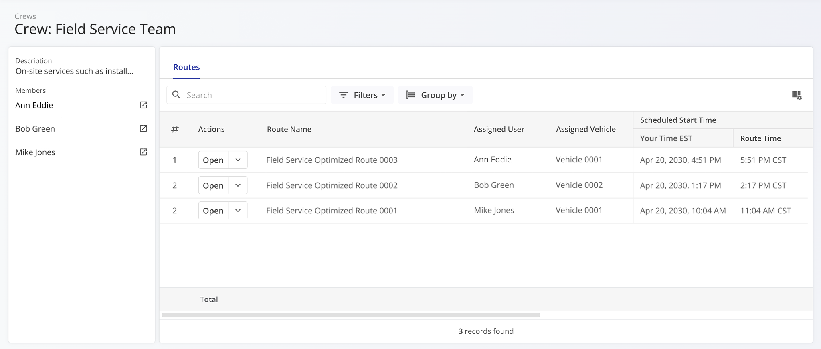Open Field Service Optimized Route 0003
Image resolution: width=821 pixels, height=349 pixels.
(213, 160)
